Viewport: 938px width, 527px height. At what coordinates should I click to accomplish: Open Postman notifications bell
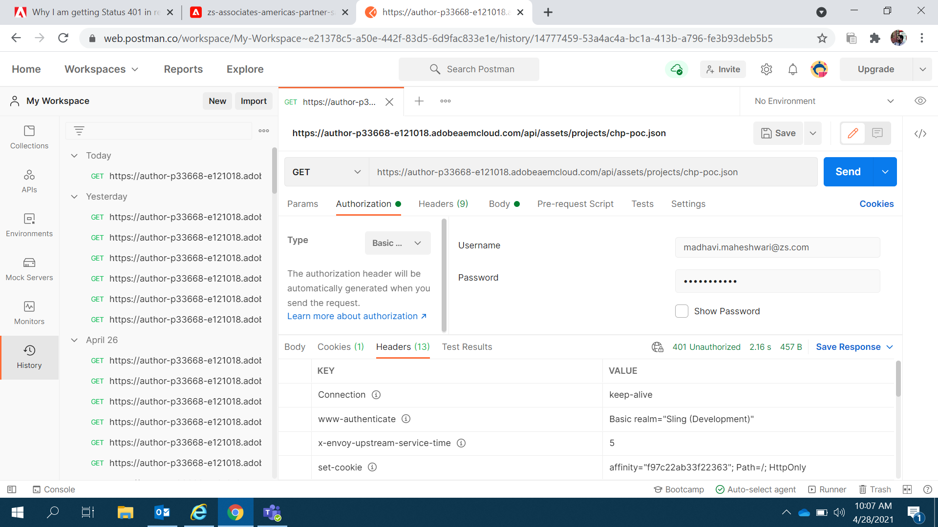(x=792, y=69)
